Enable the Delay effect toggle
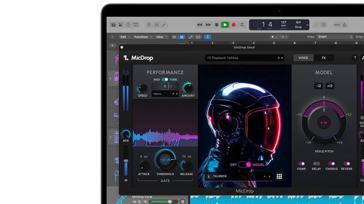The image size is (364, 204). click(316, 164)
